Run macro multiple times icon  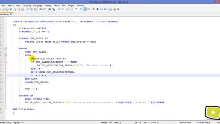click(x=105, y=9)
